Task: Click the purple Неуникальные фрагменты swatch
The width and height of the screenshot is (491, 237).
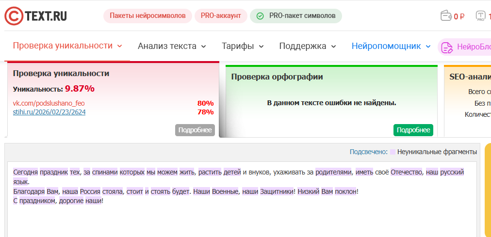Action: (393, 152)
